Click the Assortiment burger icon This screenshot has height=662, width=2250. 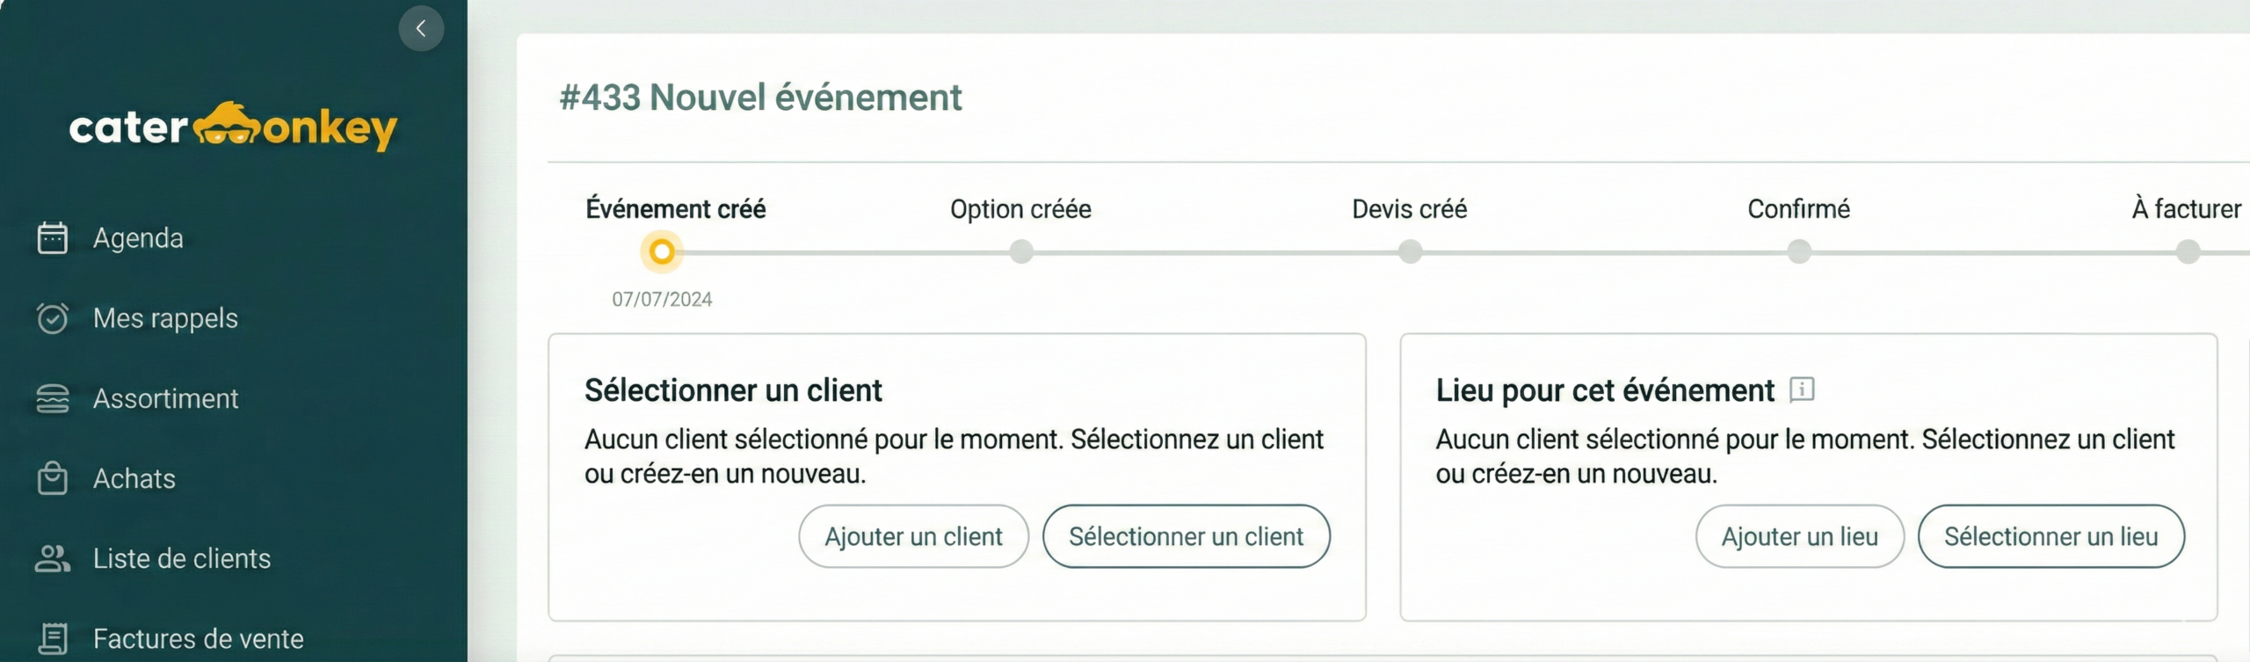click(53, 398)
